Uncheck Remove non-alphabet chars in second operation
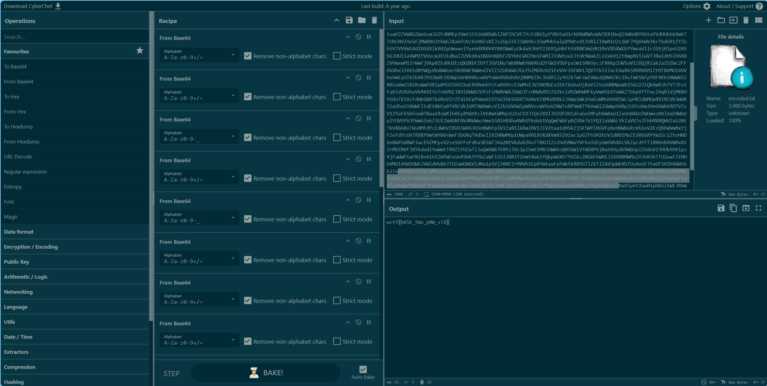This screenshot has height=386, width=767. pyautogui.click(x=247, y=97)
